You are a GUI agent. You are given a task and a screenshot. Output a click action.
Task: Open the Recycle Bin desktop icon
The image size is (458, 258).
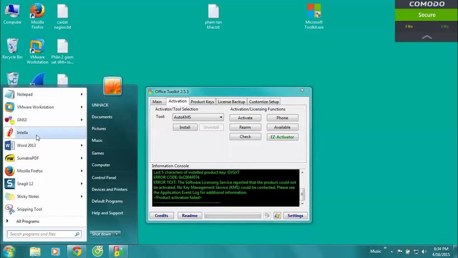click(x=12, y=49)
